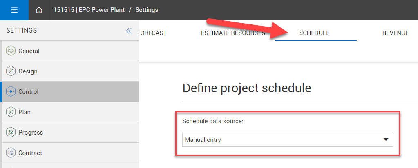The image size is (418, 168).
Task: Collapse the Settings sidebar panel
Action: click(129, 31)
